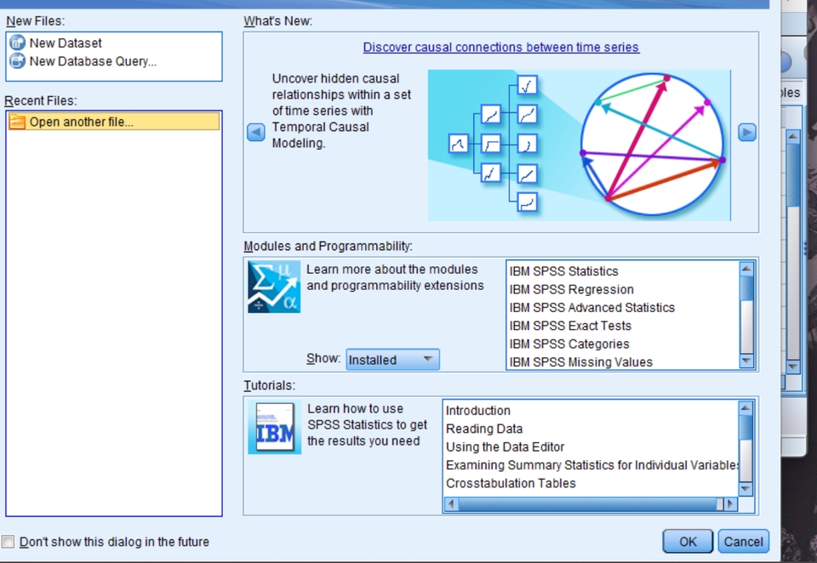Open the Show dropdown currently set to Installed
The height and width of the screenshot is (563, 817).
click(x=392, y=359)
